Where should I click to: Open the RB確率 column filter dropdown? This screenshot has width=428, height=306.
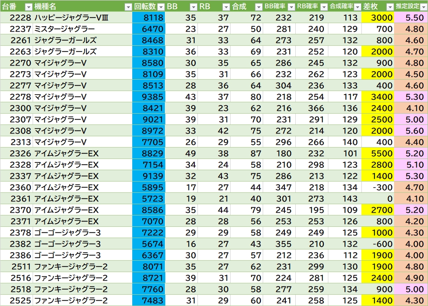click(x=324, y=7)
